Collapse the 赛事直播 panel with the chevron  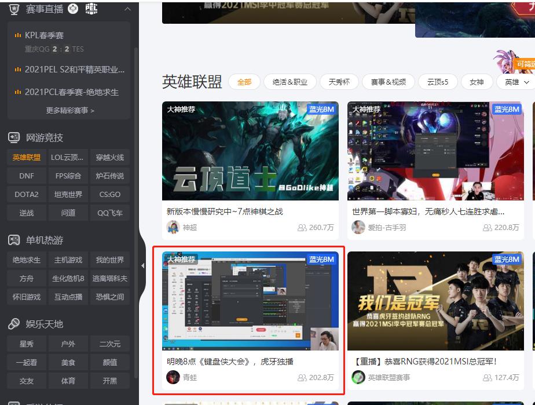coord(127,9)
